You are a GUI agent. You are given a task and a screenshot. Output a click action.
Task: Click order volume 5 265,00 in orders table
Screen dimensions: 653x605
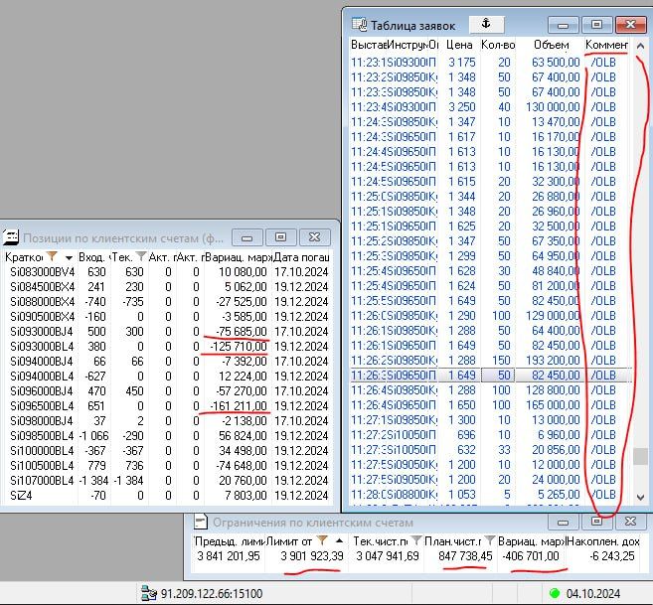[559, 495]
